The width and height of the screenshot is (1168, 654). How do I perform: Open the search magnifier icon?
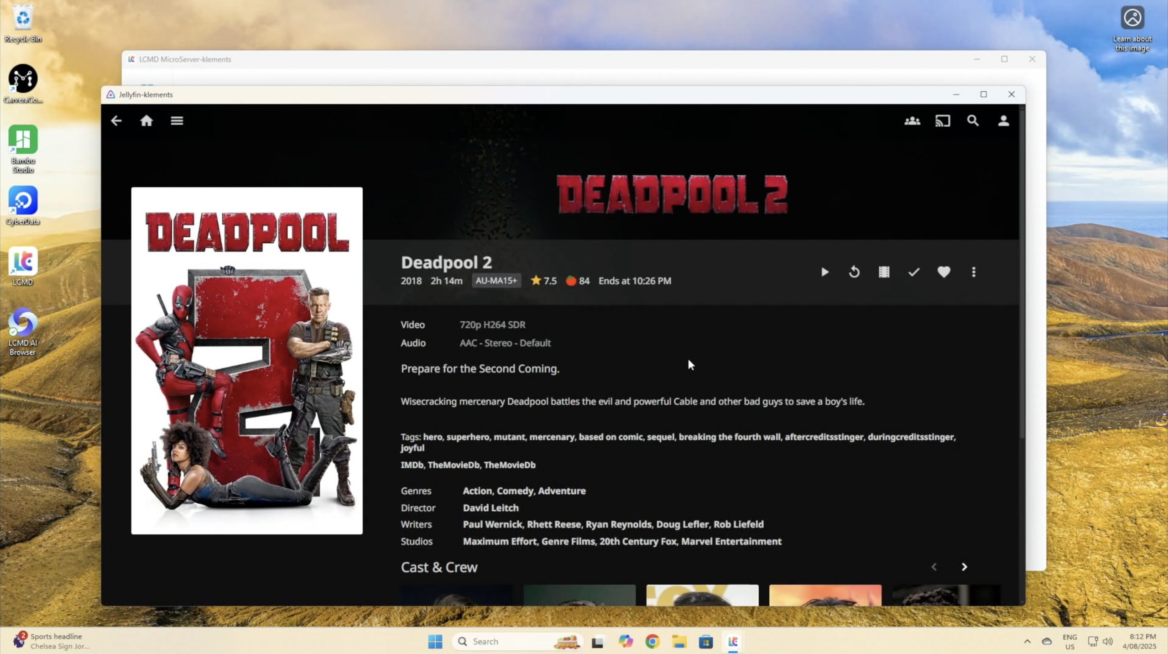973,121
